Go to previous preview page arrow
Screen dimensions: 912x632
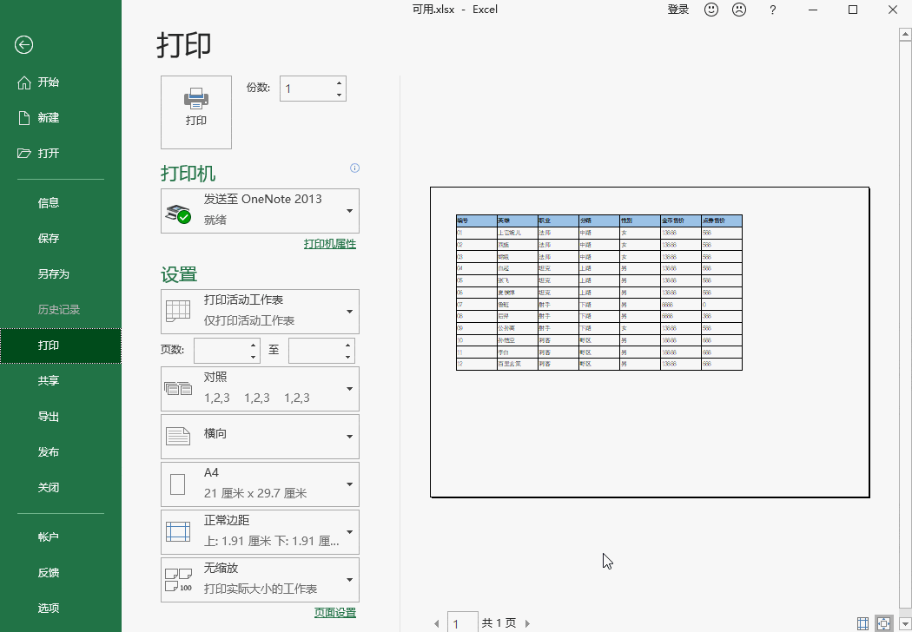[436, 624]
